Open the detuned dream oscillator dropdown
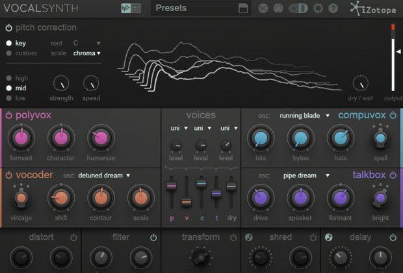Viewport: 403px width, 273px height. [104, 175]
